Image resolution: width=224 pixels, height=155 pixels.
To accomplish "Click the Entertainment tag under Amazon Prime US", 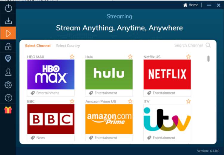I will pyautogui.click(x=103, y=138).
